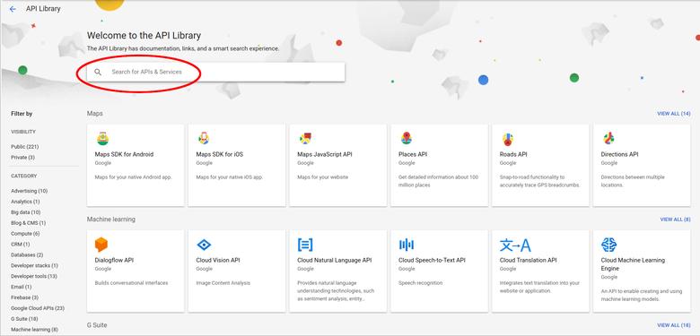Focus the Search for APIs & Services field
This screenshot has width=700, height=336.
click(x=215, y=72)
